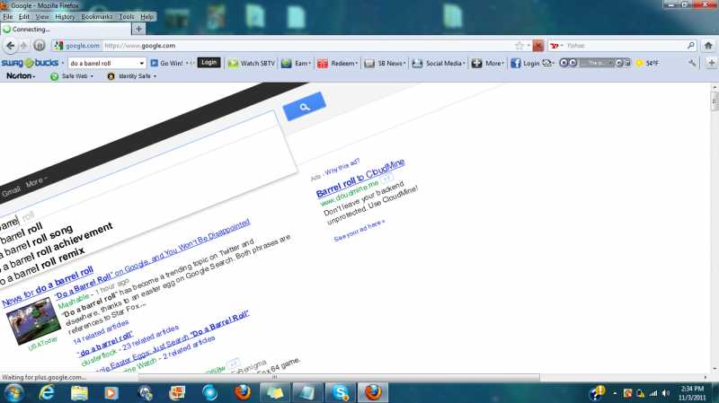Screen dimensions: 719x403
Task: Click the URL address bar
Action: coord(307,46)
